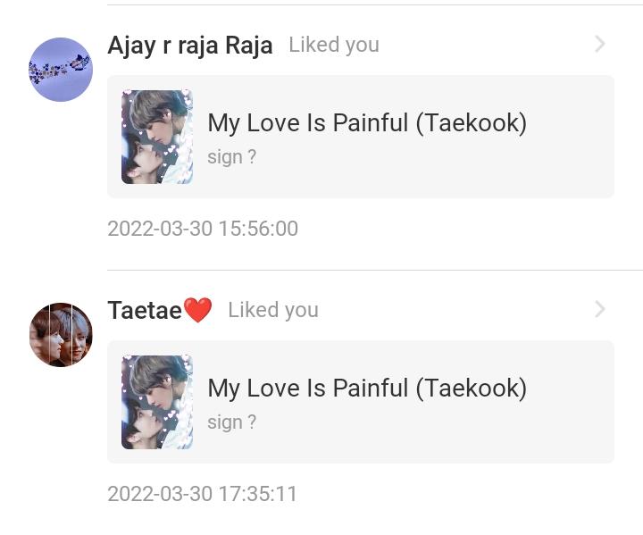Viewport: 643px width, 535px height.
Task: Tap "sign ?" comment in Taetae's card
Action: pos(231,422)
